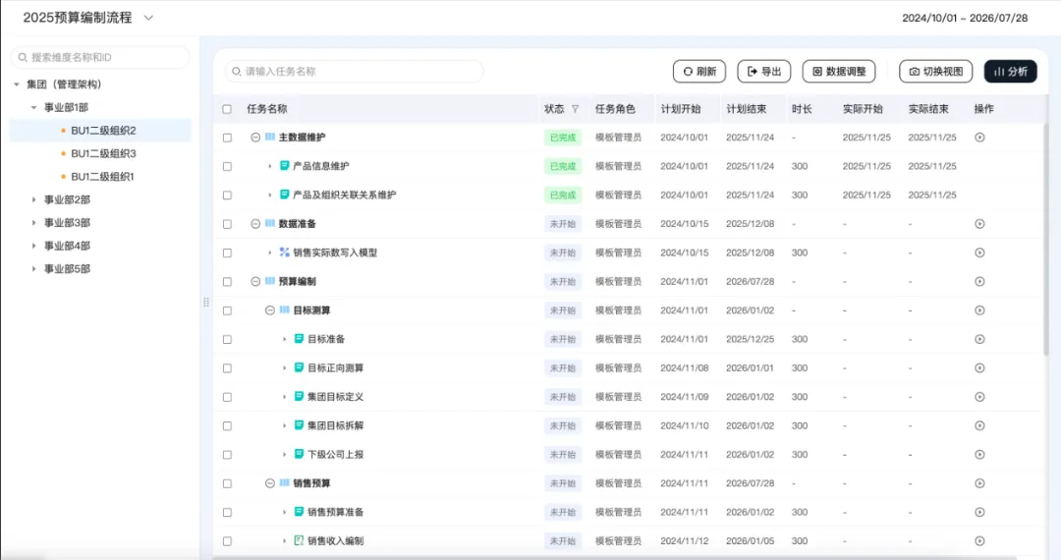This screenshot has width=1061, height=560.
Task: Click the run icon for 销售预算 row
Action: 979,483
